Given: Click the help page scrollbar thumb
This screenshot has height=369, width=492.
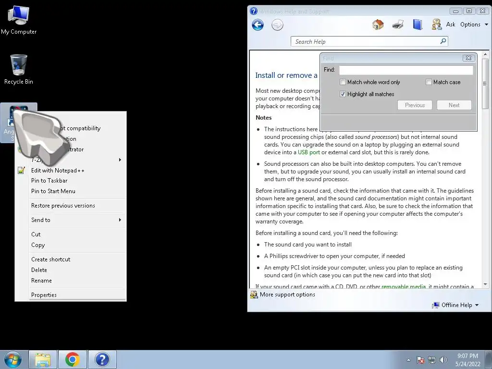Looking at the screenshot, I should pos(485,84).
